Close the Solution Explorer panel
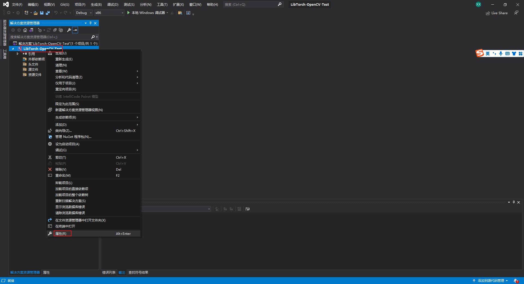 click(95, 23)
